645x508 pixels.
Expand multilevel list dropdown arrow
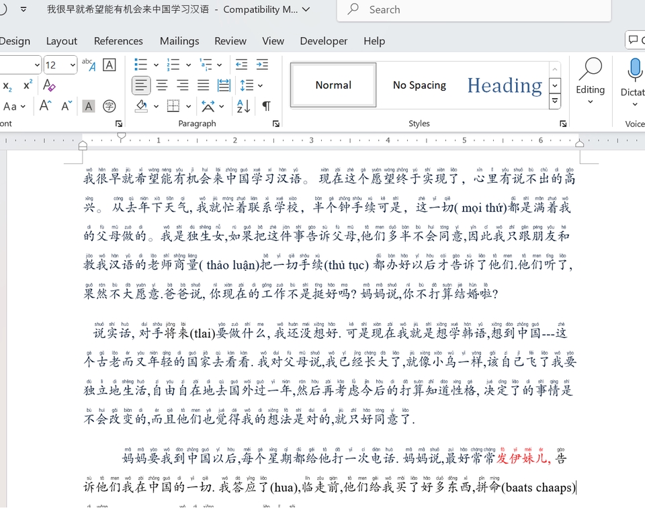219,65
